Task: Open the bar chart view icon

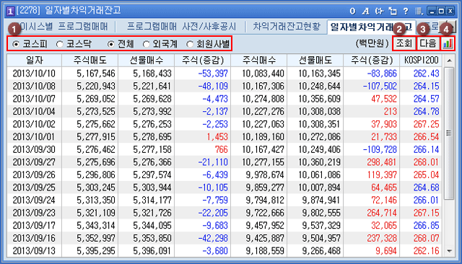Action: pos(448,44)
